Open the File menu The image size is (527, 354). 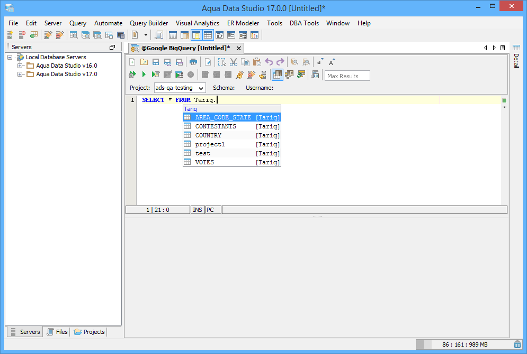pos(13,23)
